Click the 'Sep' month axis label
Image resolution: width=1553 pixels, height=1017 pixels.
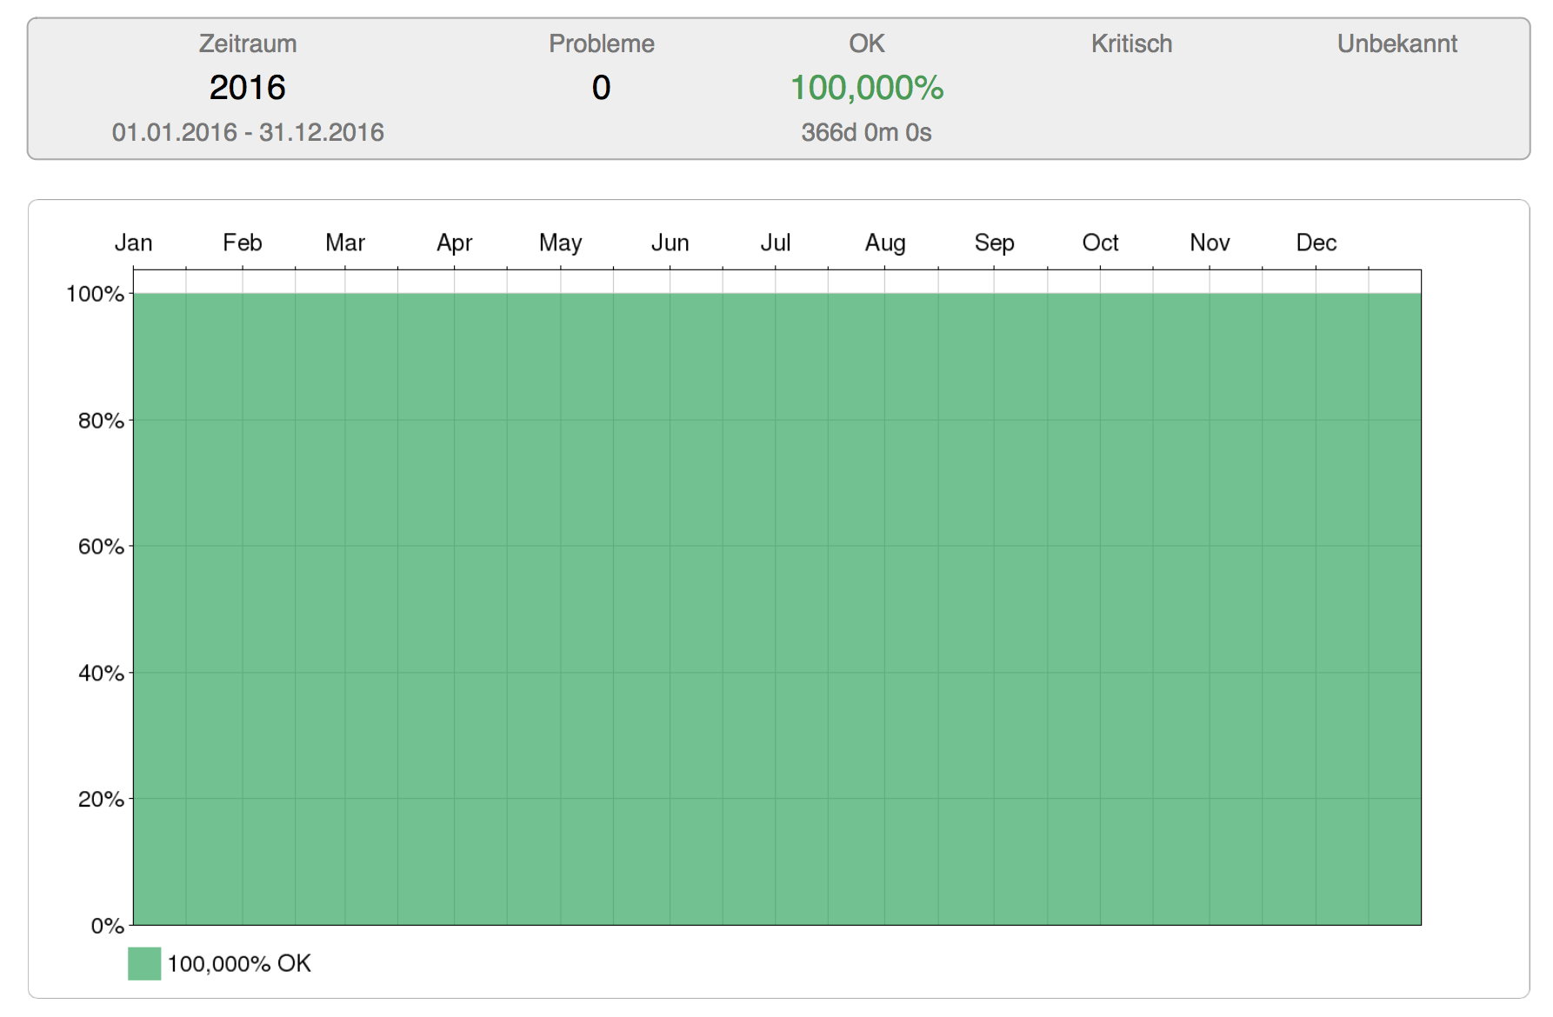995,243
